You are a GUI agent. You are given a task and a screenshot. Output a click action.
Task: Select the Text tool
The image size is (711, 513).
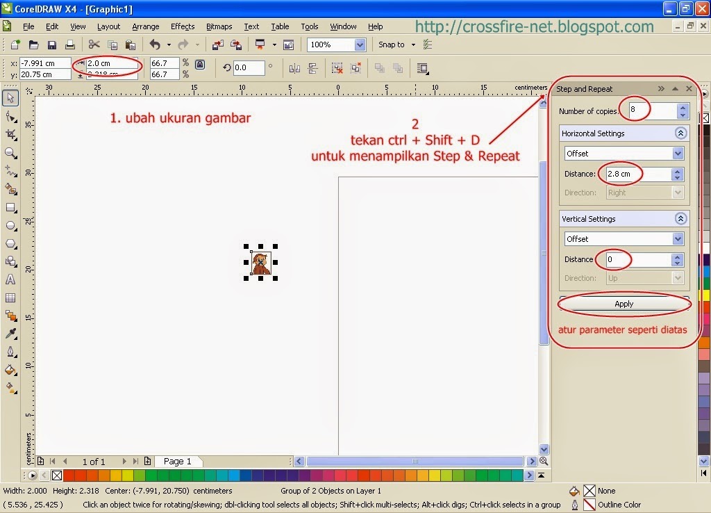10,279
